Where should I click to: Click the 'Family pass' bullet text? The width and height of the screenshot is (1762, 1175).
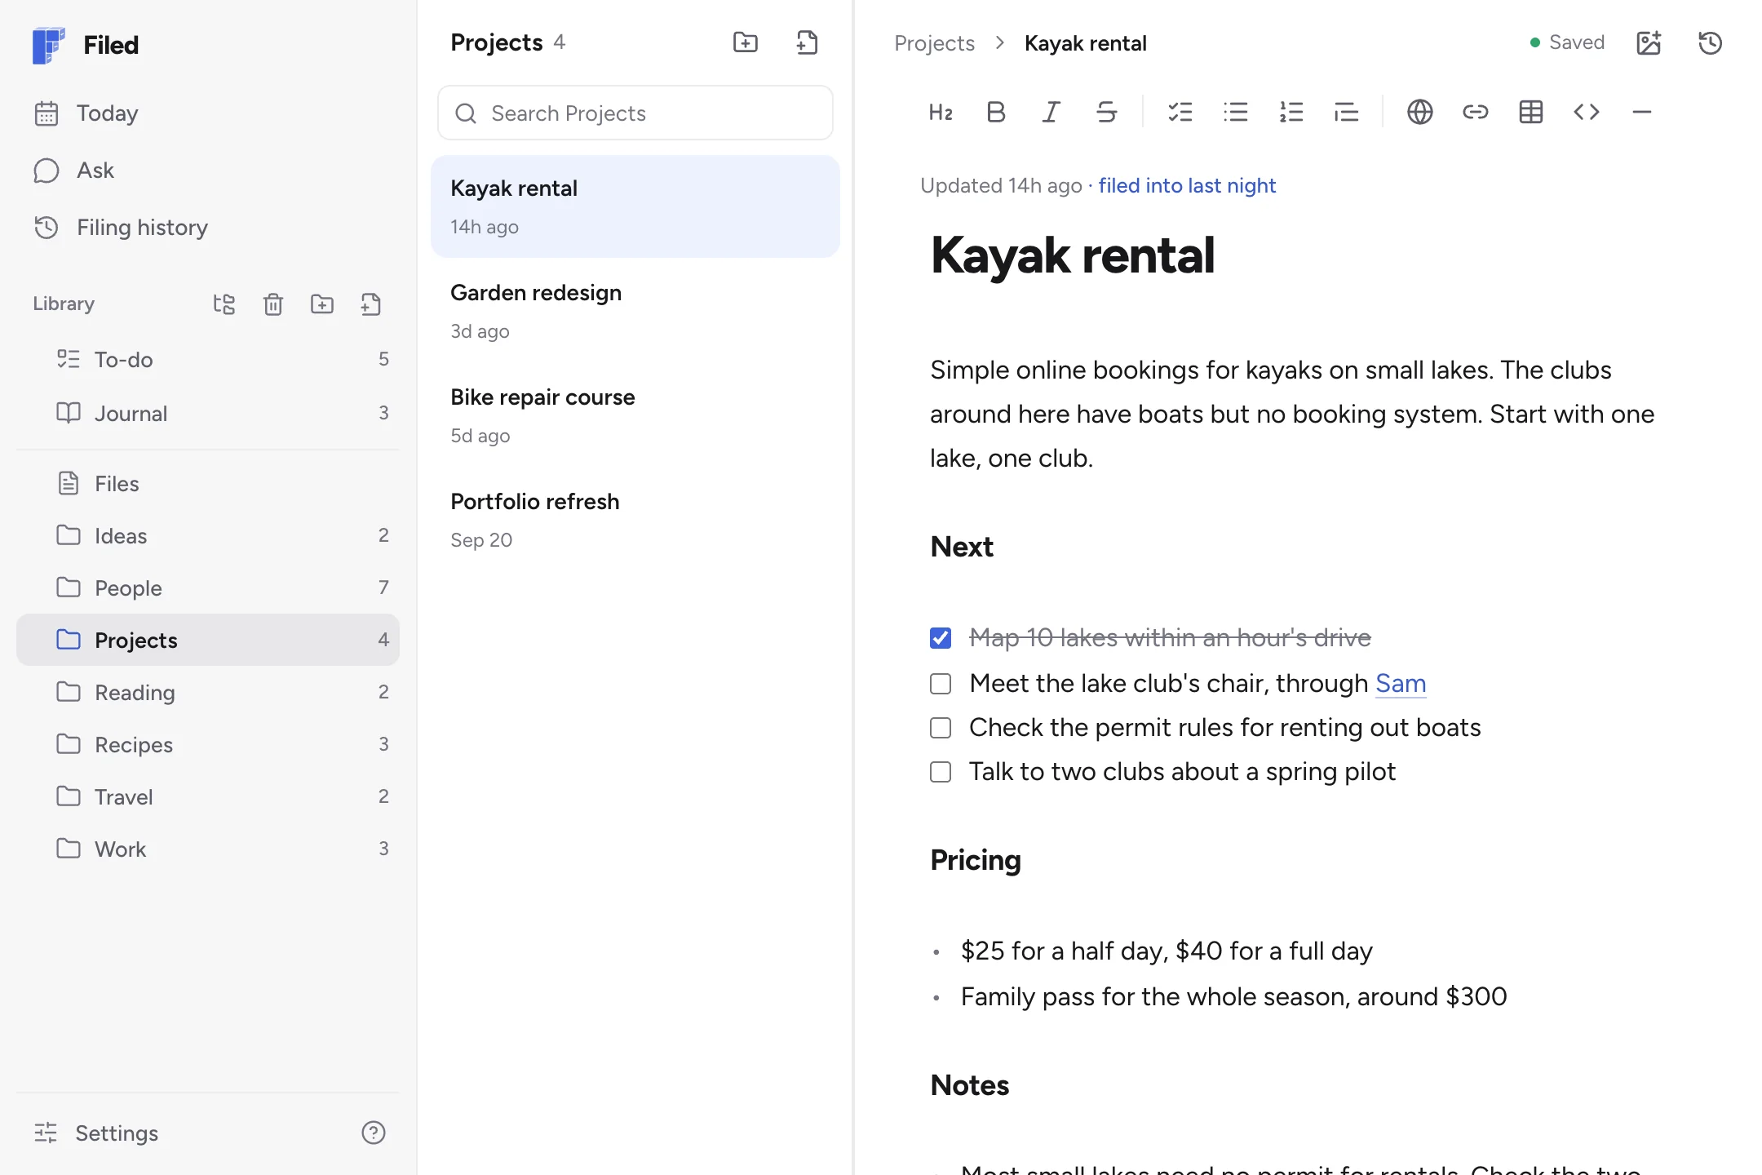[1233, 997]
